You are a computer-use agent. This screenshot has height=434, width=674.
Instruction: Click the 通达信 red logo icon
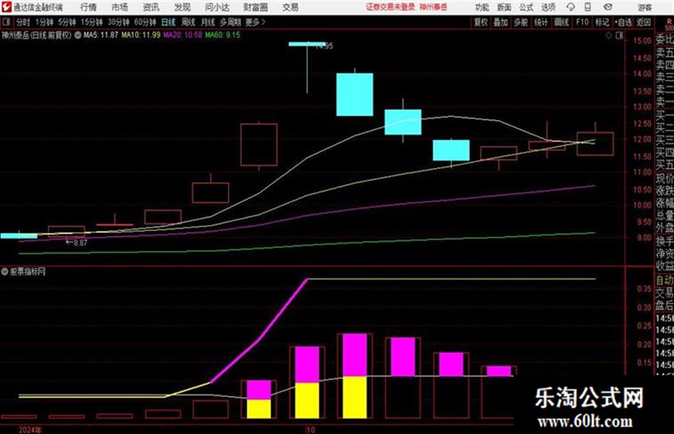[6, 7]
